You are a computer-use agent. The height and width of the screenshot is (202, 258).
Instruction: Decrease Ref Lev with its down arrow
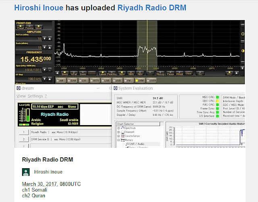(x=44, y=39)
